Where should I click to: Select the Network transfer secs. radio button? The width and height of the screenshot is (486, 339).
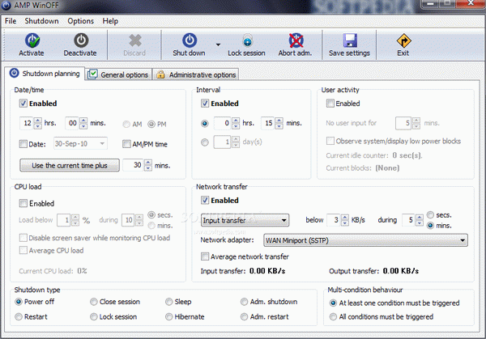430,215
